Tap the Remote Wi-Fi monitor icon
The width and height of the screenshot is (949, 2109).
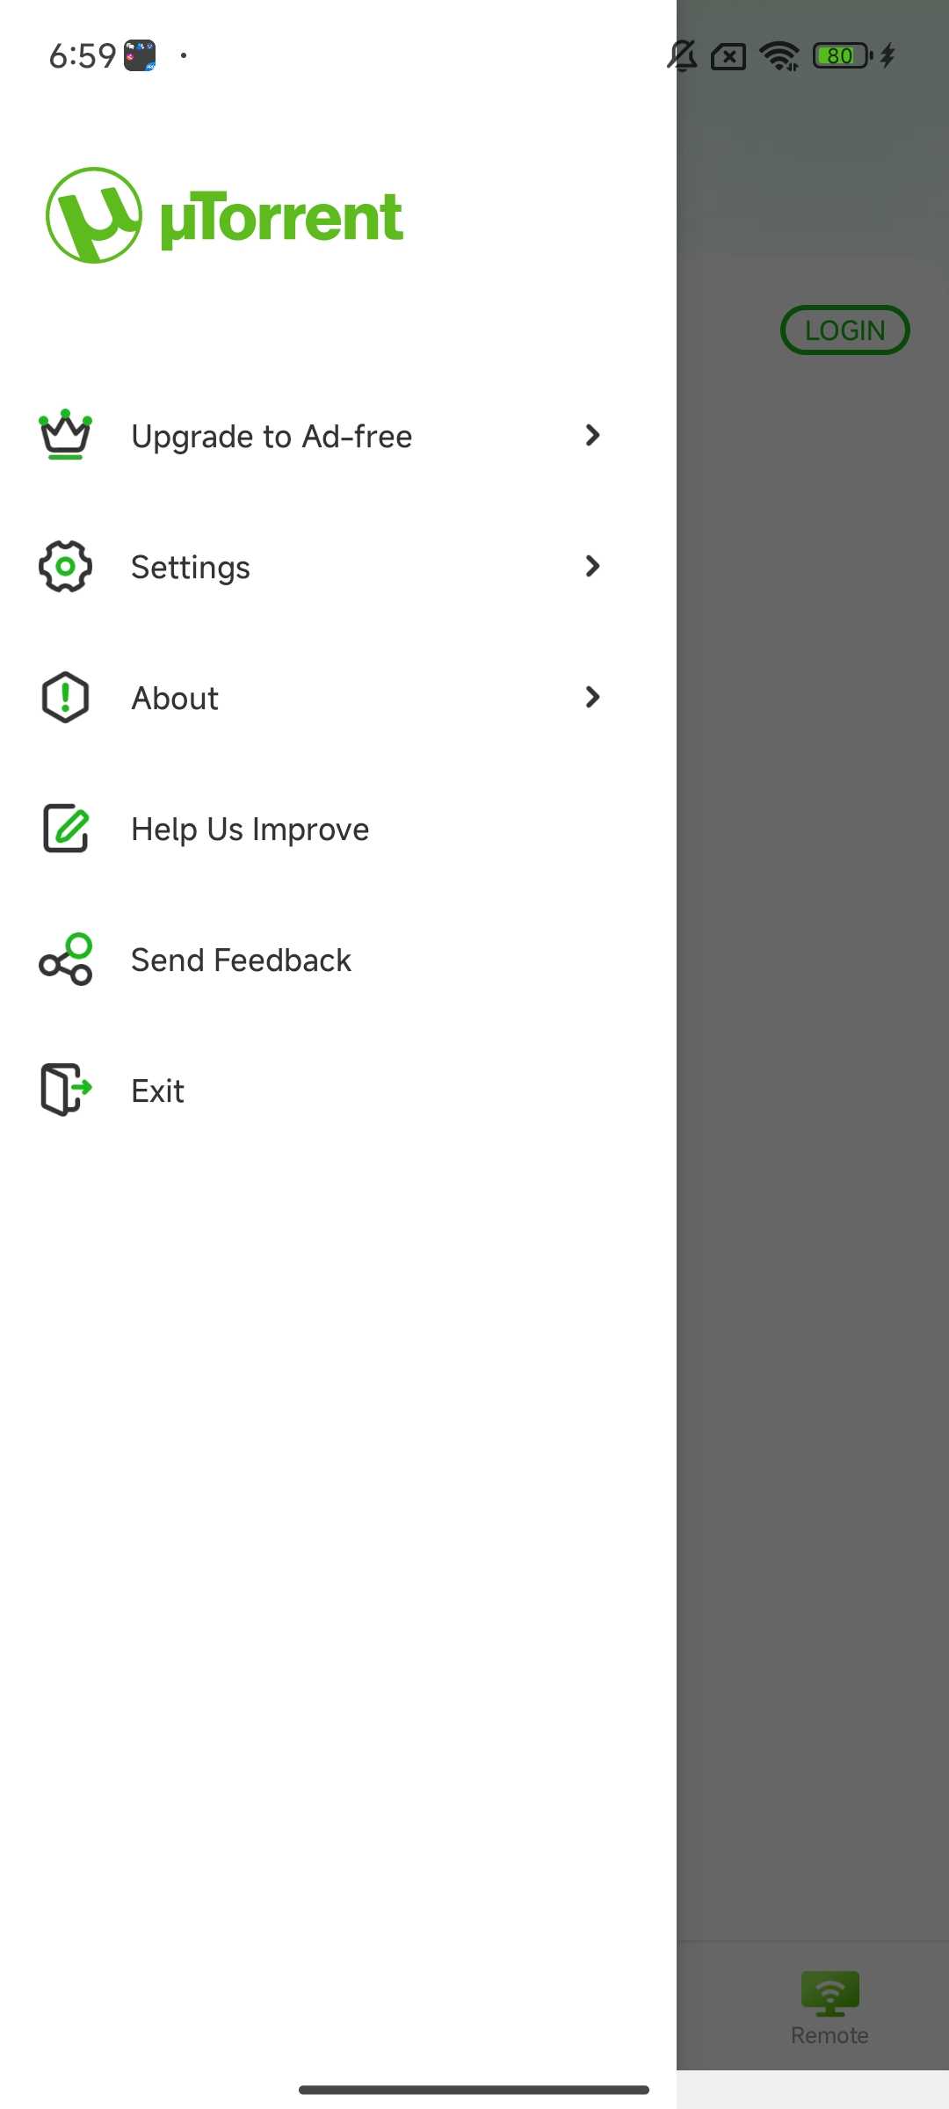click(x=829, y=1993)
